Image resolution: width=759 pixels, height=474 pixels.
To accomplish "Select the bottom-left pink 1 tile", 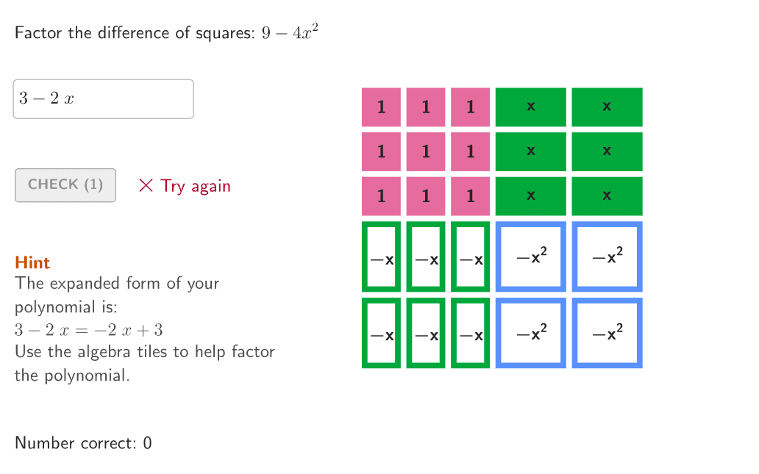I will point(381,196).
